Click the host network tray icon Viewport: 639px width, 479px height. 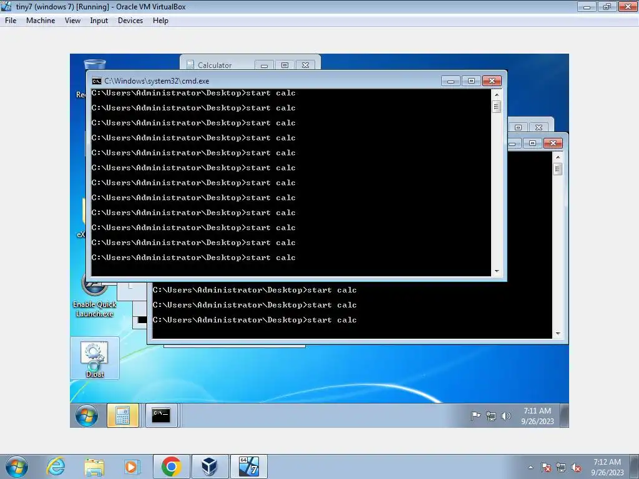click(x=561, y=467)
